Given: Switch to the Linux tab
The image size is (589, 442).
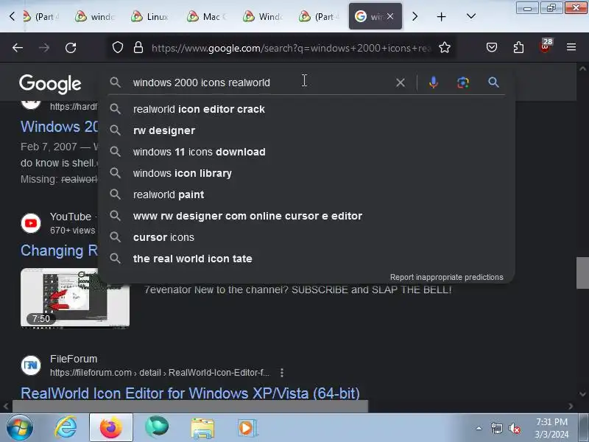Looking at the screenshot, I should [151, 16].
